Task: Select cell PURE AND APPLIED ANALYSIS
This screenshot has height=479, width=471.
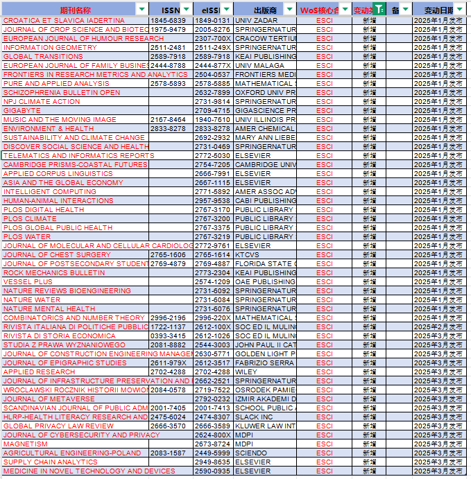Action: pyautogui.click(x=75, y=84)
